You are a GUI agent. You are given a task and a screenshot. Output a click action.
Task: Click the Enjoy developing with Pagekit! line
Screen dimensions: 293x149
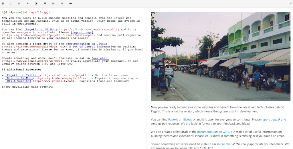coord(28,87)
